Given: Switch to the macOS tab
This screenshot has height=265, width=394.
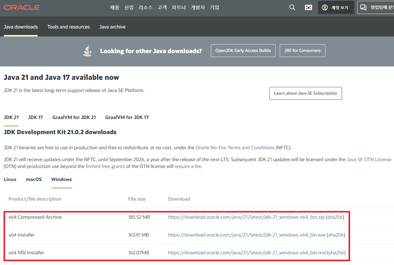Looking at the screenshot, I should click(x=34, y=179).
